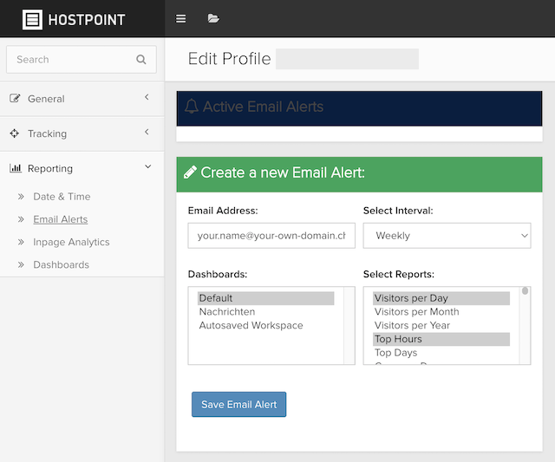Screen dimensions: 555x462
Task: Open the folder icon in top bar
Action: coord(213,18)
